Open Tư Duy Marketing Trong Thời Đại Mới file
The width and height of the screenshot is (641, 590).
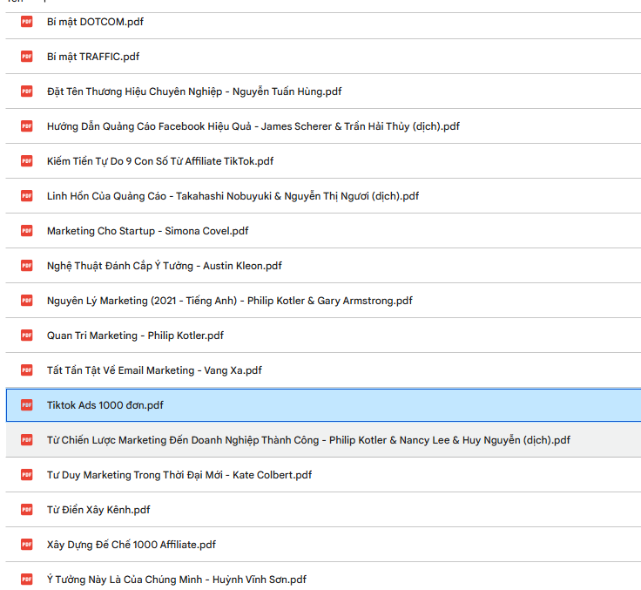point(179,475)
